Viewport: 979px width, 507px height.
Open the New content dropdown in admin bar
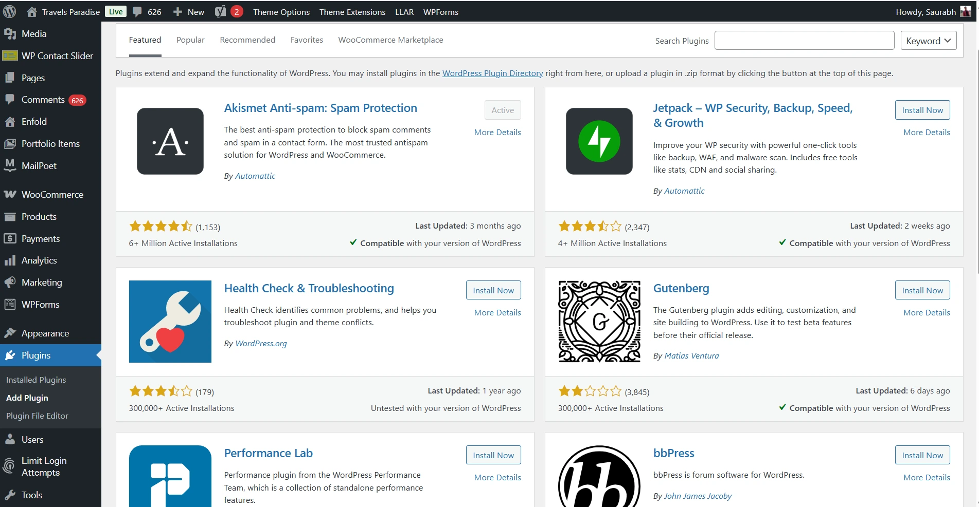coord(189,12)
